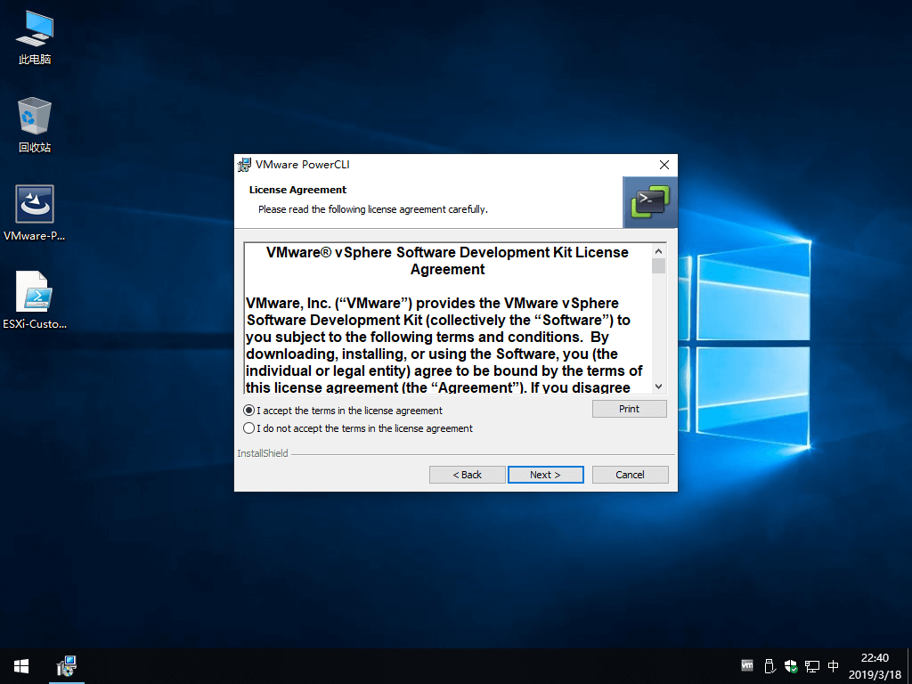Open the 此电脑 desktop icon

34,36
